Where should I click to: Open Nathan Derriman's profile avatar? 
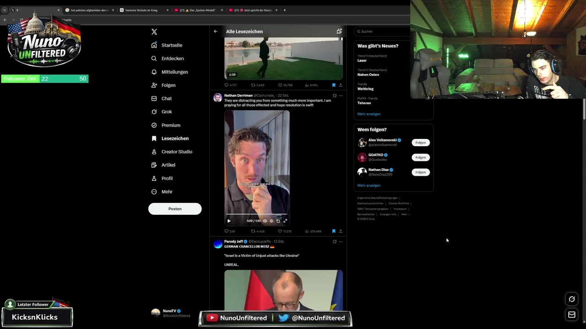218,97
